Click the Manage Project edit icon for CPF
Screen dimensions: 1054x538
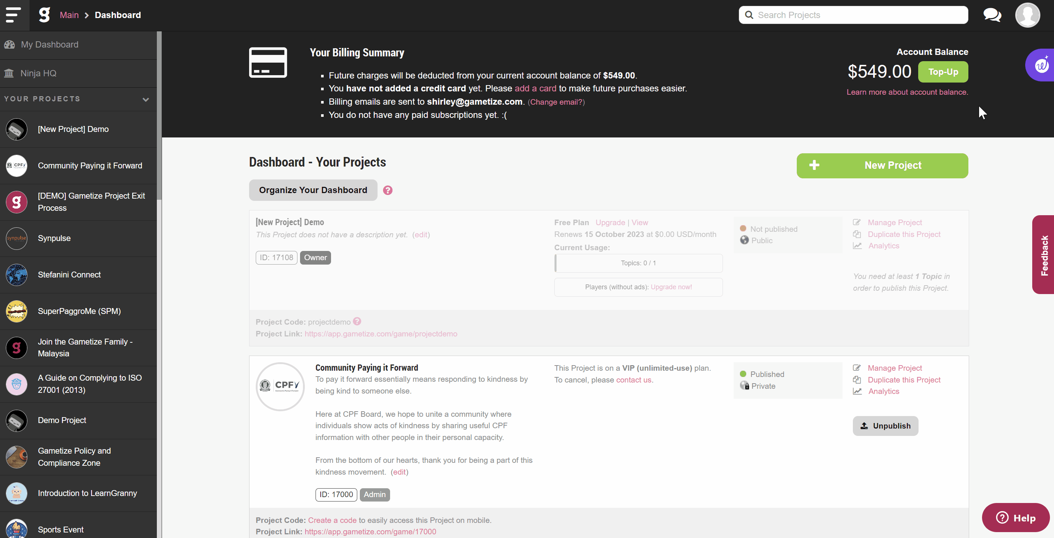[857, 368]
